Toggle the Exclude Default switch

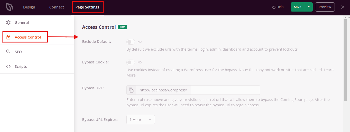tap(131, 42)
